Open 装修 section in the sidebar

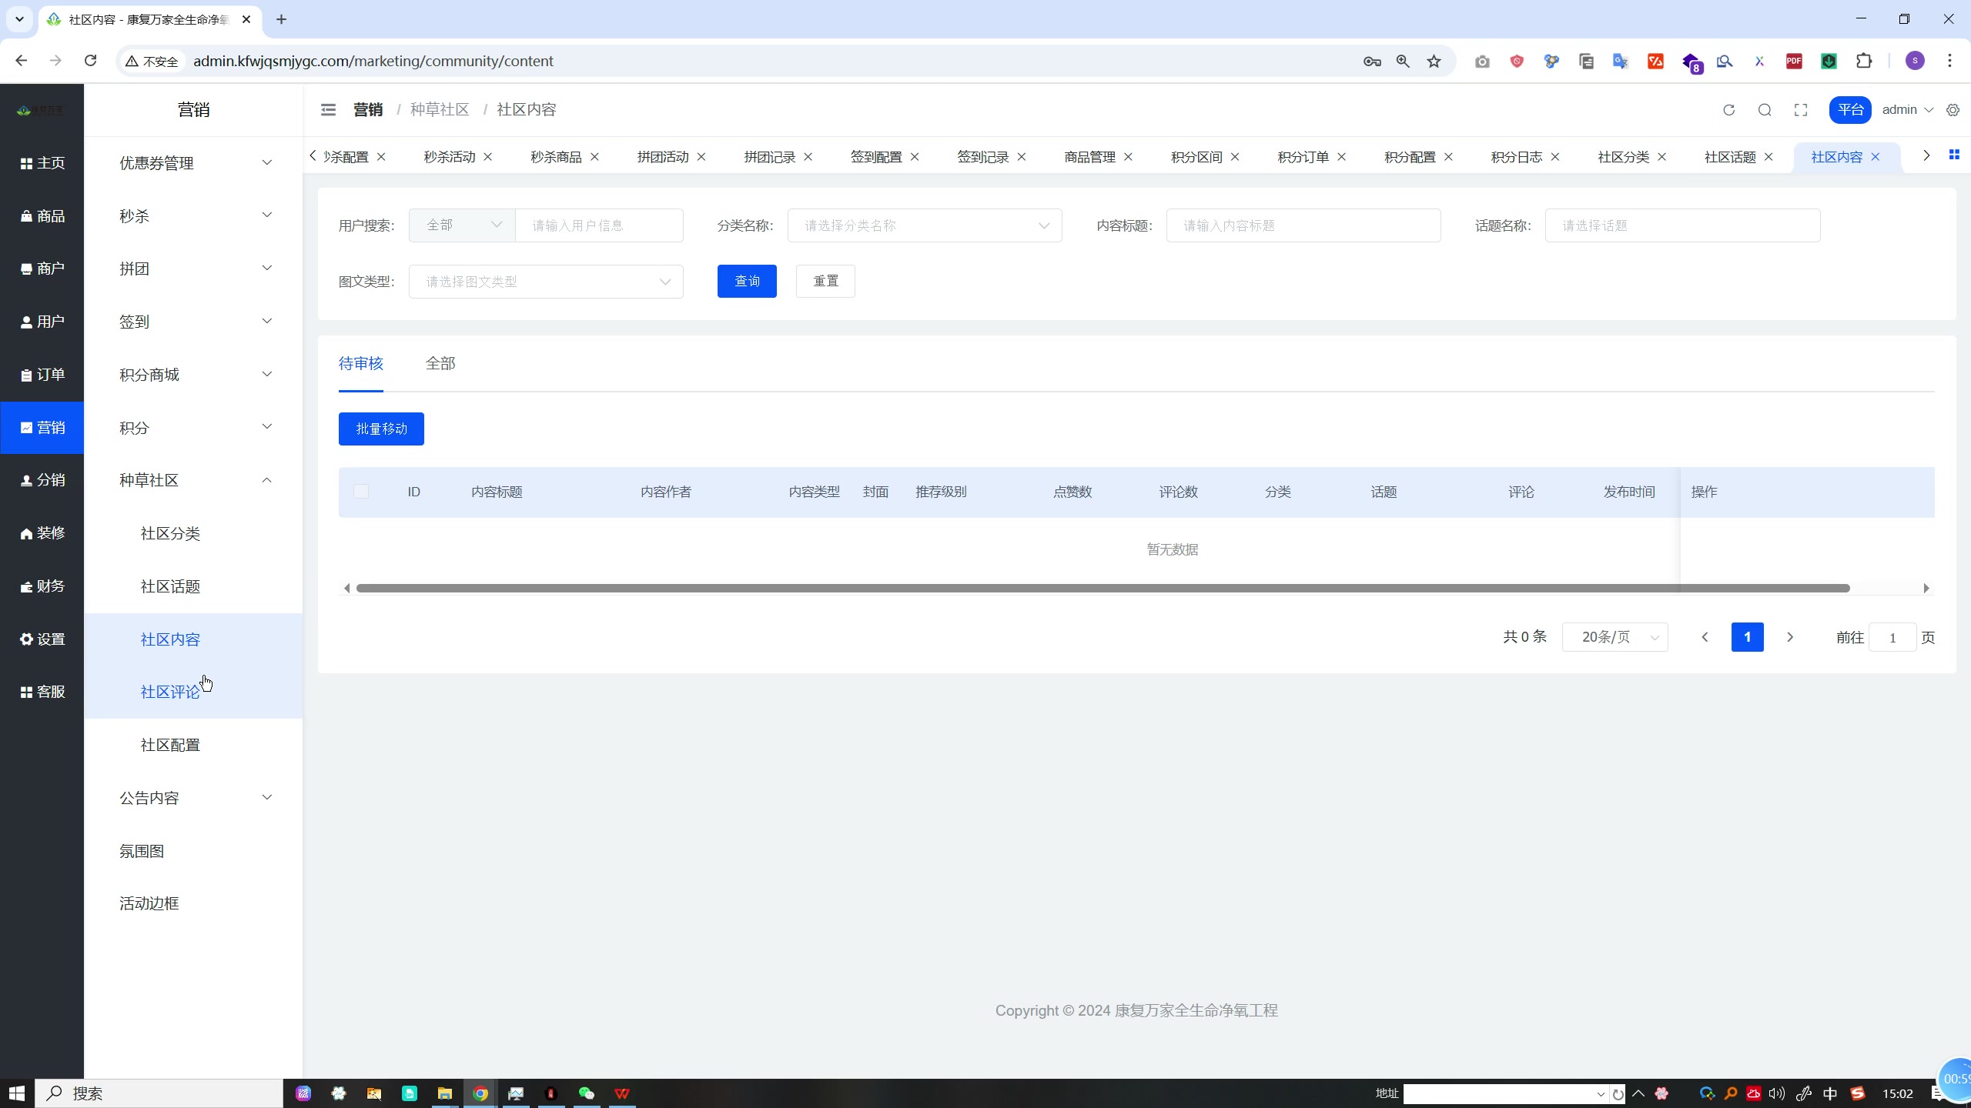[x=42, y=533]
